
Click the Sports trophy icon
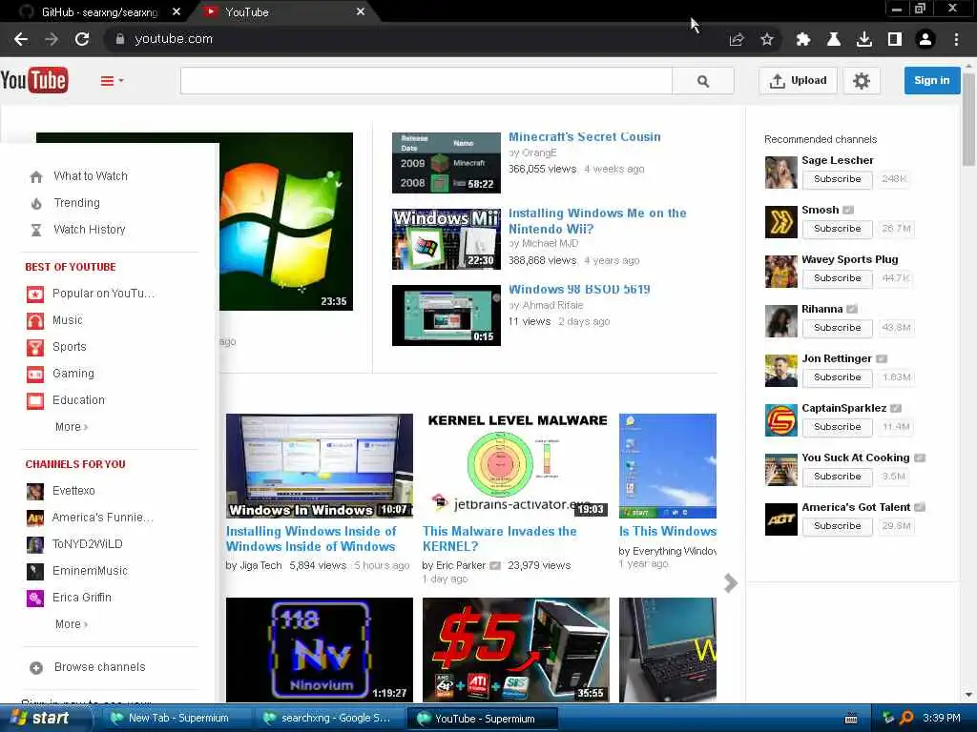click(x=35, y=347)
